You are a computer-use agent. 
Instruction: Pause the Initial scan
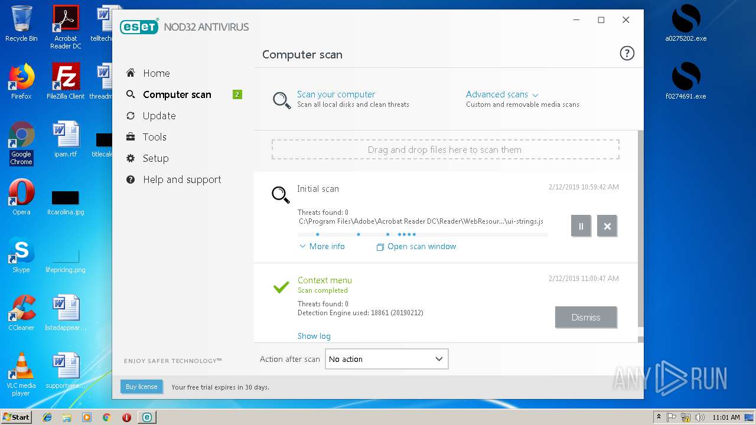click(581, 226)
